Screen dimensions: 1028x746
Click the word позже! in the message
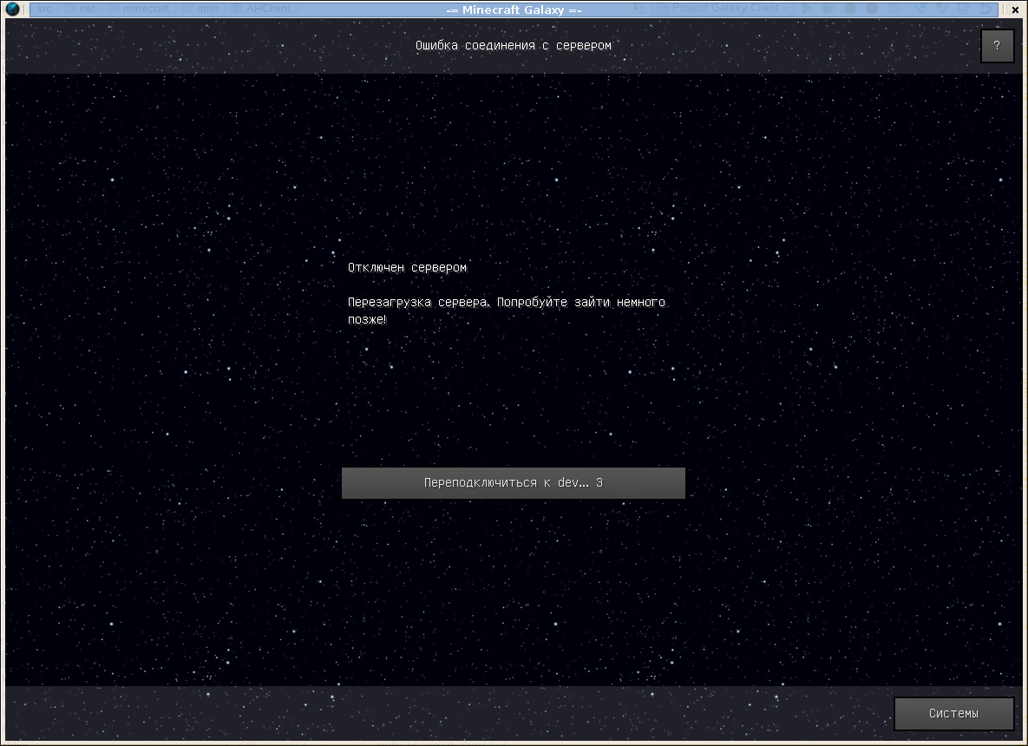367,320
